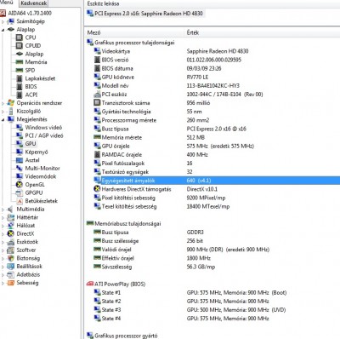The height and width of the screenshot is (339, 340).
Task: Open the Videomódok icon
Action: coord(20,176)
